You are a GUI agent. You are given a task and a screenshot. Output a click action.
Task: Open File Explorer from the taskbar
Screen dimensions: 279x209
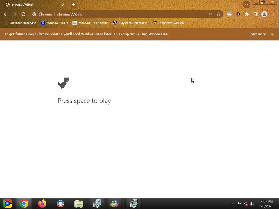point(79,204)
